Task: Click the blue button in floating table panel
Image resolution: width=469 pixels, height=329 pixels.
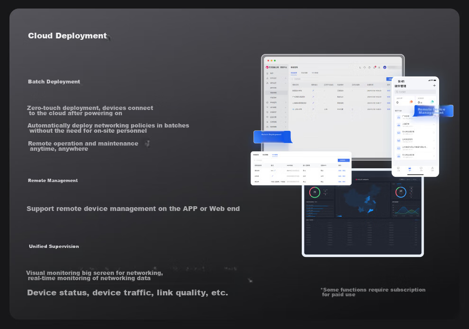Action: click(343, 160)
